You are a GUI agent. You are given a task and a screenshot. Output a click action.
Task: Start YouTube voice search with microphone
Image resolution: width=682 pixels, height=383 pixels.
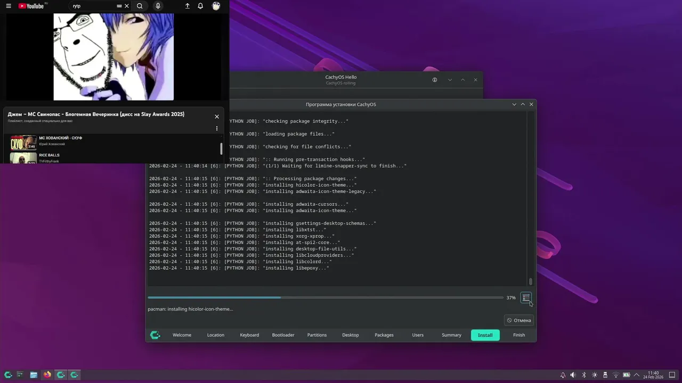pyautogui.click(x=158, y=6)
